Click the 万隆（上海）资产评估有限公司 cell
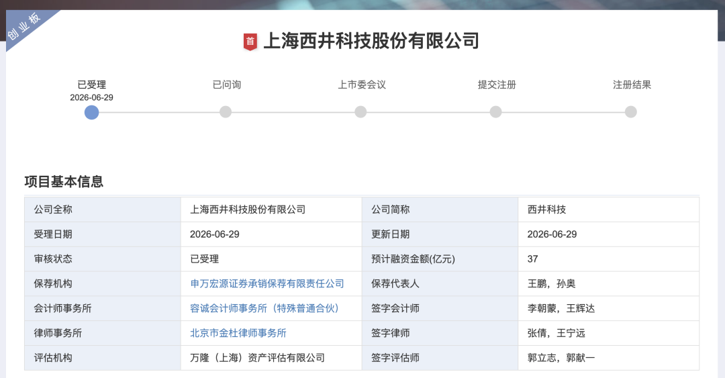725x378 pixels. (271, 358)
